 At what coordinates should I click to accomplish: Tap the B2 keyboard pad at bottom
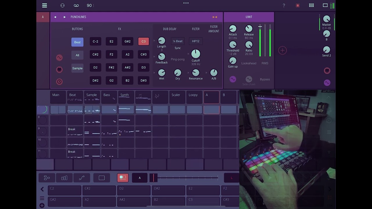coord(168,201)
